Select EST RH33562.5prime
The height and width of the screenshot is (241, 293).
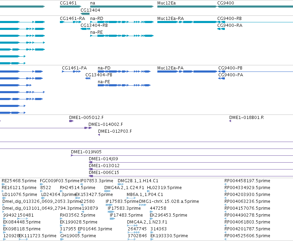click(77, 215)
